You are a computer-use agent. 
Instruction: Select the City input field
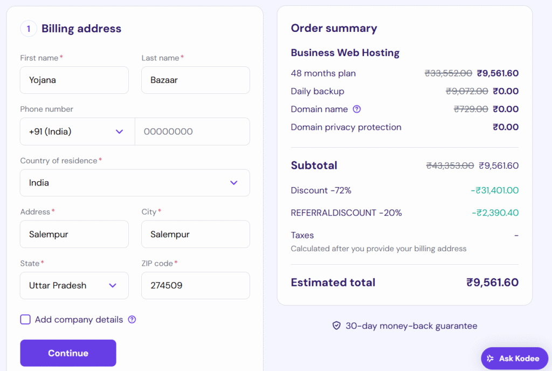click(x=195, y=234)
